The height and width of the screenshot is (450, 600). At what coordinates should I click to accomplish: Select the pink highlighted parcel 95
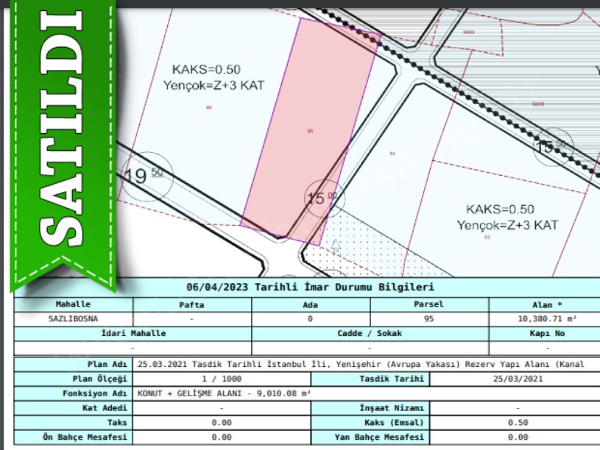[309, 131]
